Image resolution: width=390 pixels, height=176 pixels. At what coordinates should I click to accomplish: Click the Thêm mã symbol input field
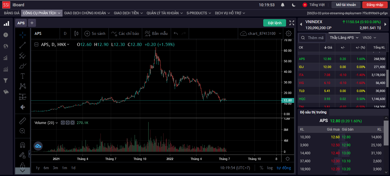[x=312, y=38]
